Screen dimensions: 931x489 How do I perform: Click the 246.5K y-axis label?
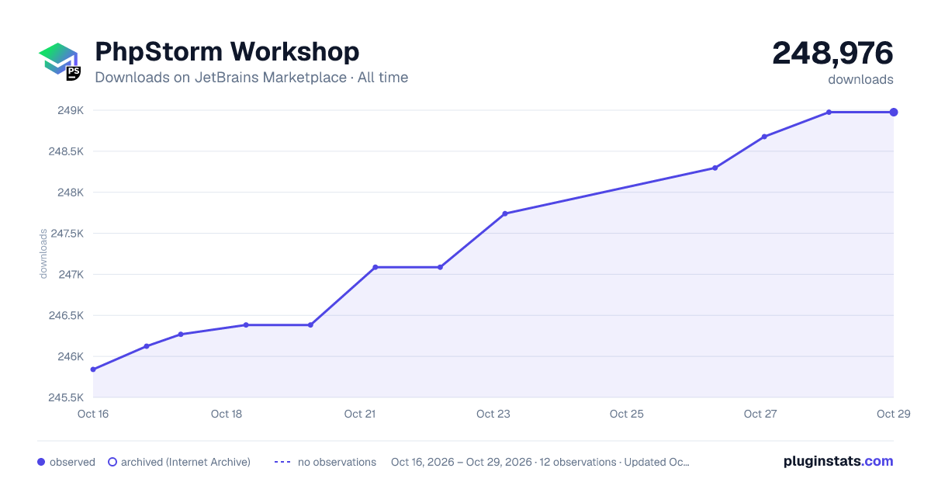65,316
